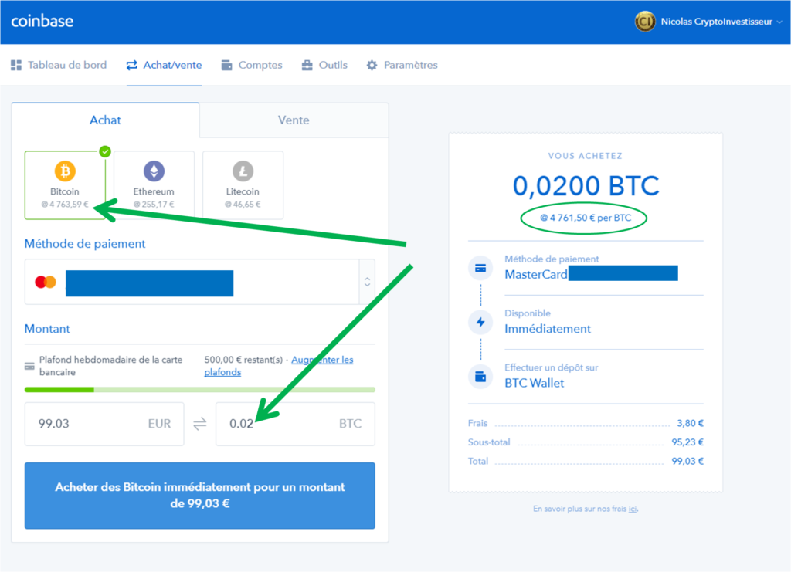
Task: Click the MasterCard payment method text
Action: 536,274
